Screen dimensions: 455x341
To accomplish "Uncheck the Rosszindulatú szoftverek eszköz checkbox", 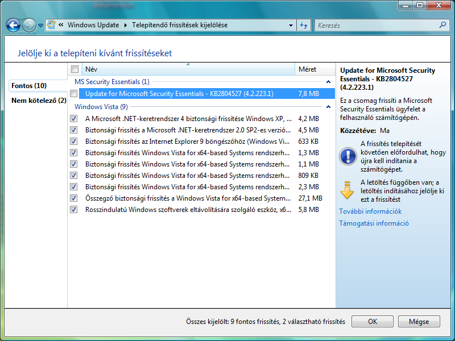I will pyautogui.click(x=74, y=209).
